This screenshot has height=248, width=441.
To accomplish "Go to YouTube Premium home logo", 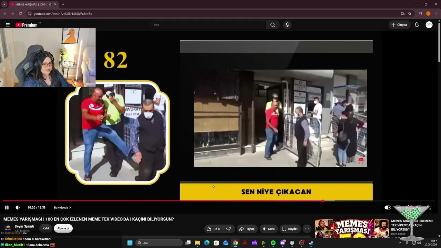I will (x=27, y=25).
